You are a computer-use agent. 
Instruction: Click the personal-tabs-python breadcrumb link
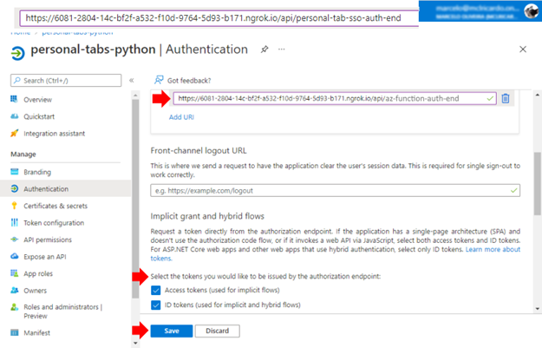pyautogui.click(x=77, y=32)
